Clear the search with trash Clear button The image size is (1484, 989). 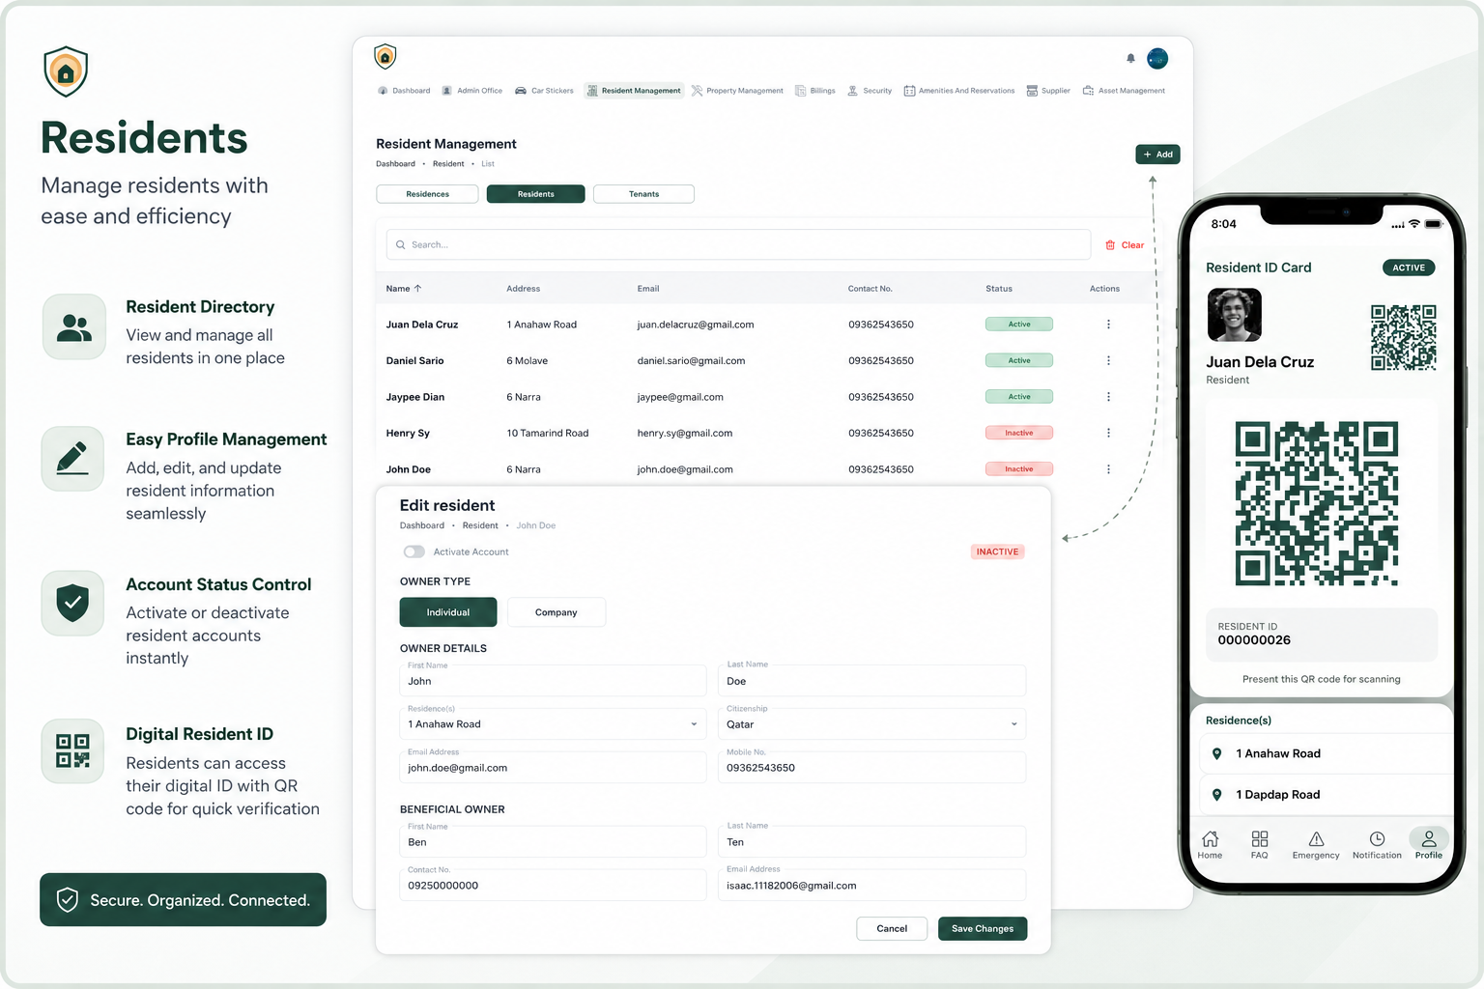coord(1125,245)
